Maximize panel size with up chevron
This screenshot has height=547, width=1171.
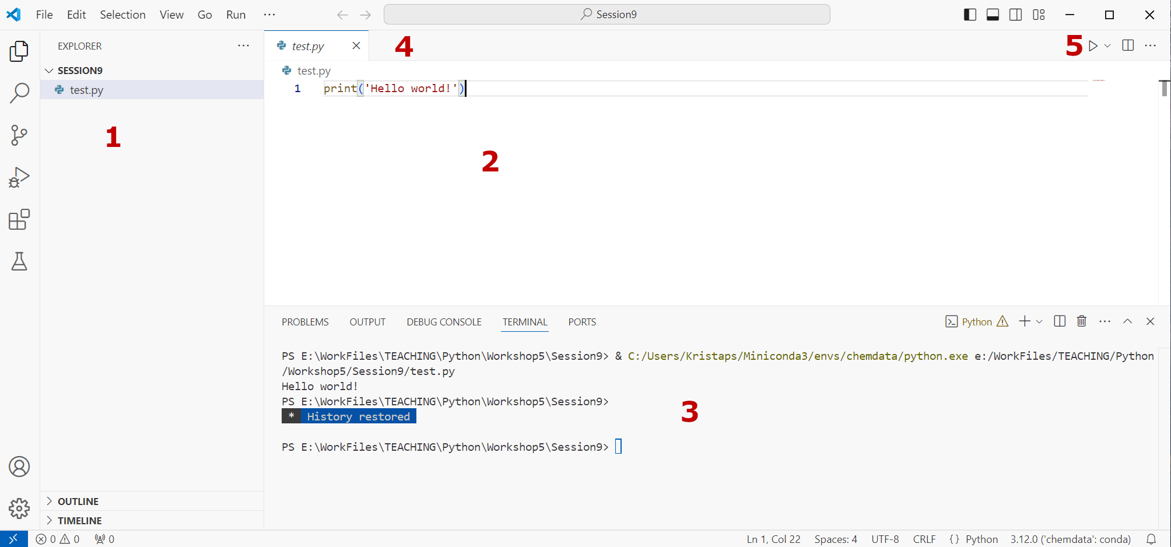(x=1128, y=321)
